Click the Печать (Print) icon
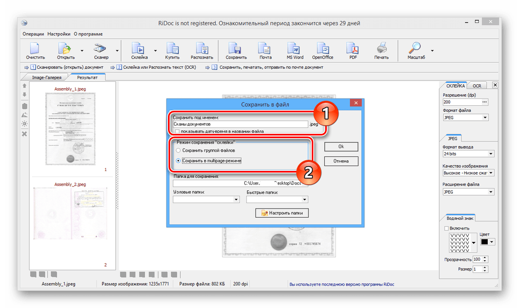The height and width of the screenshot is (308, 519). [x=381, y=50]
